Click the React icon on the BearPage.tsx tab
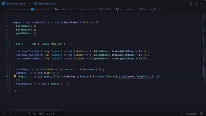This screenshot has width=206, height=116. click(x=35, y=4)
